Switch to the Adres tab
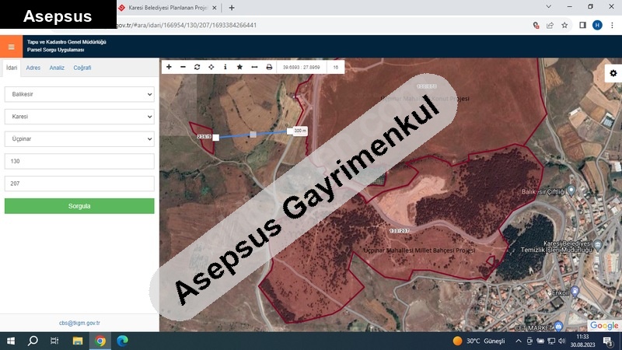Screen dimensions: 622x350 pyautogui.click(x=33, y=68)
